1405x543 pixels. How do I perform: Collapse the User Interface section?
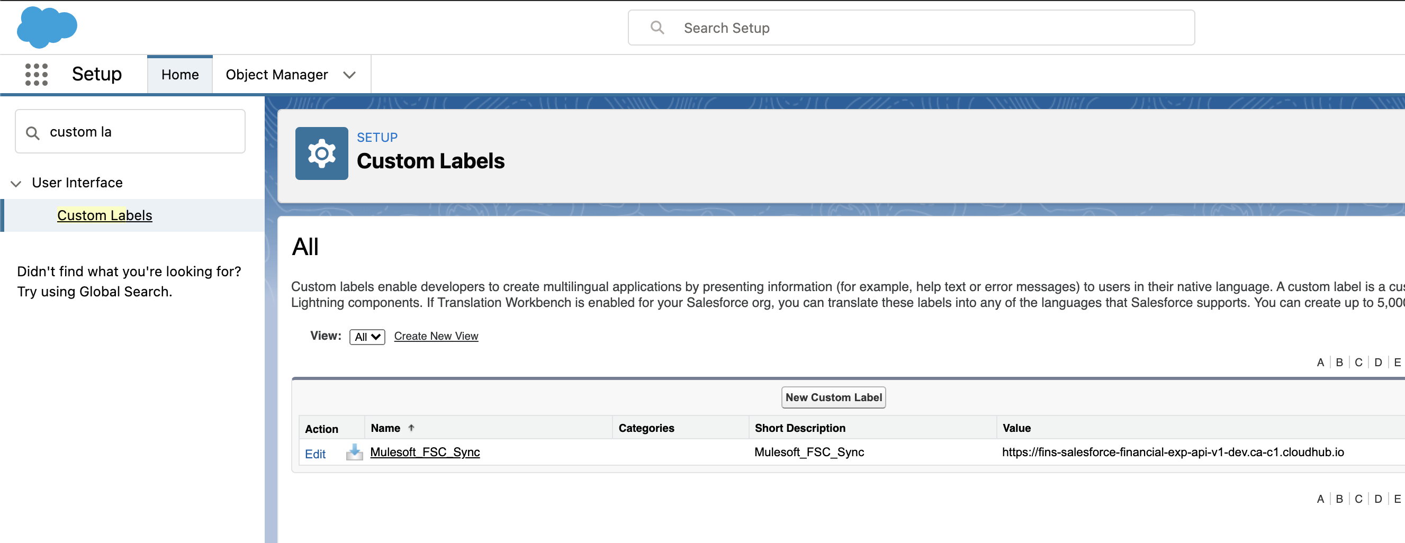click(16, 183)
